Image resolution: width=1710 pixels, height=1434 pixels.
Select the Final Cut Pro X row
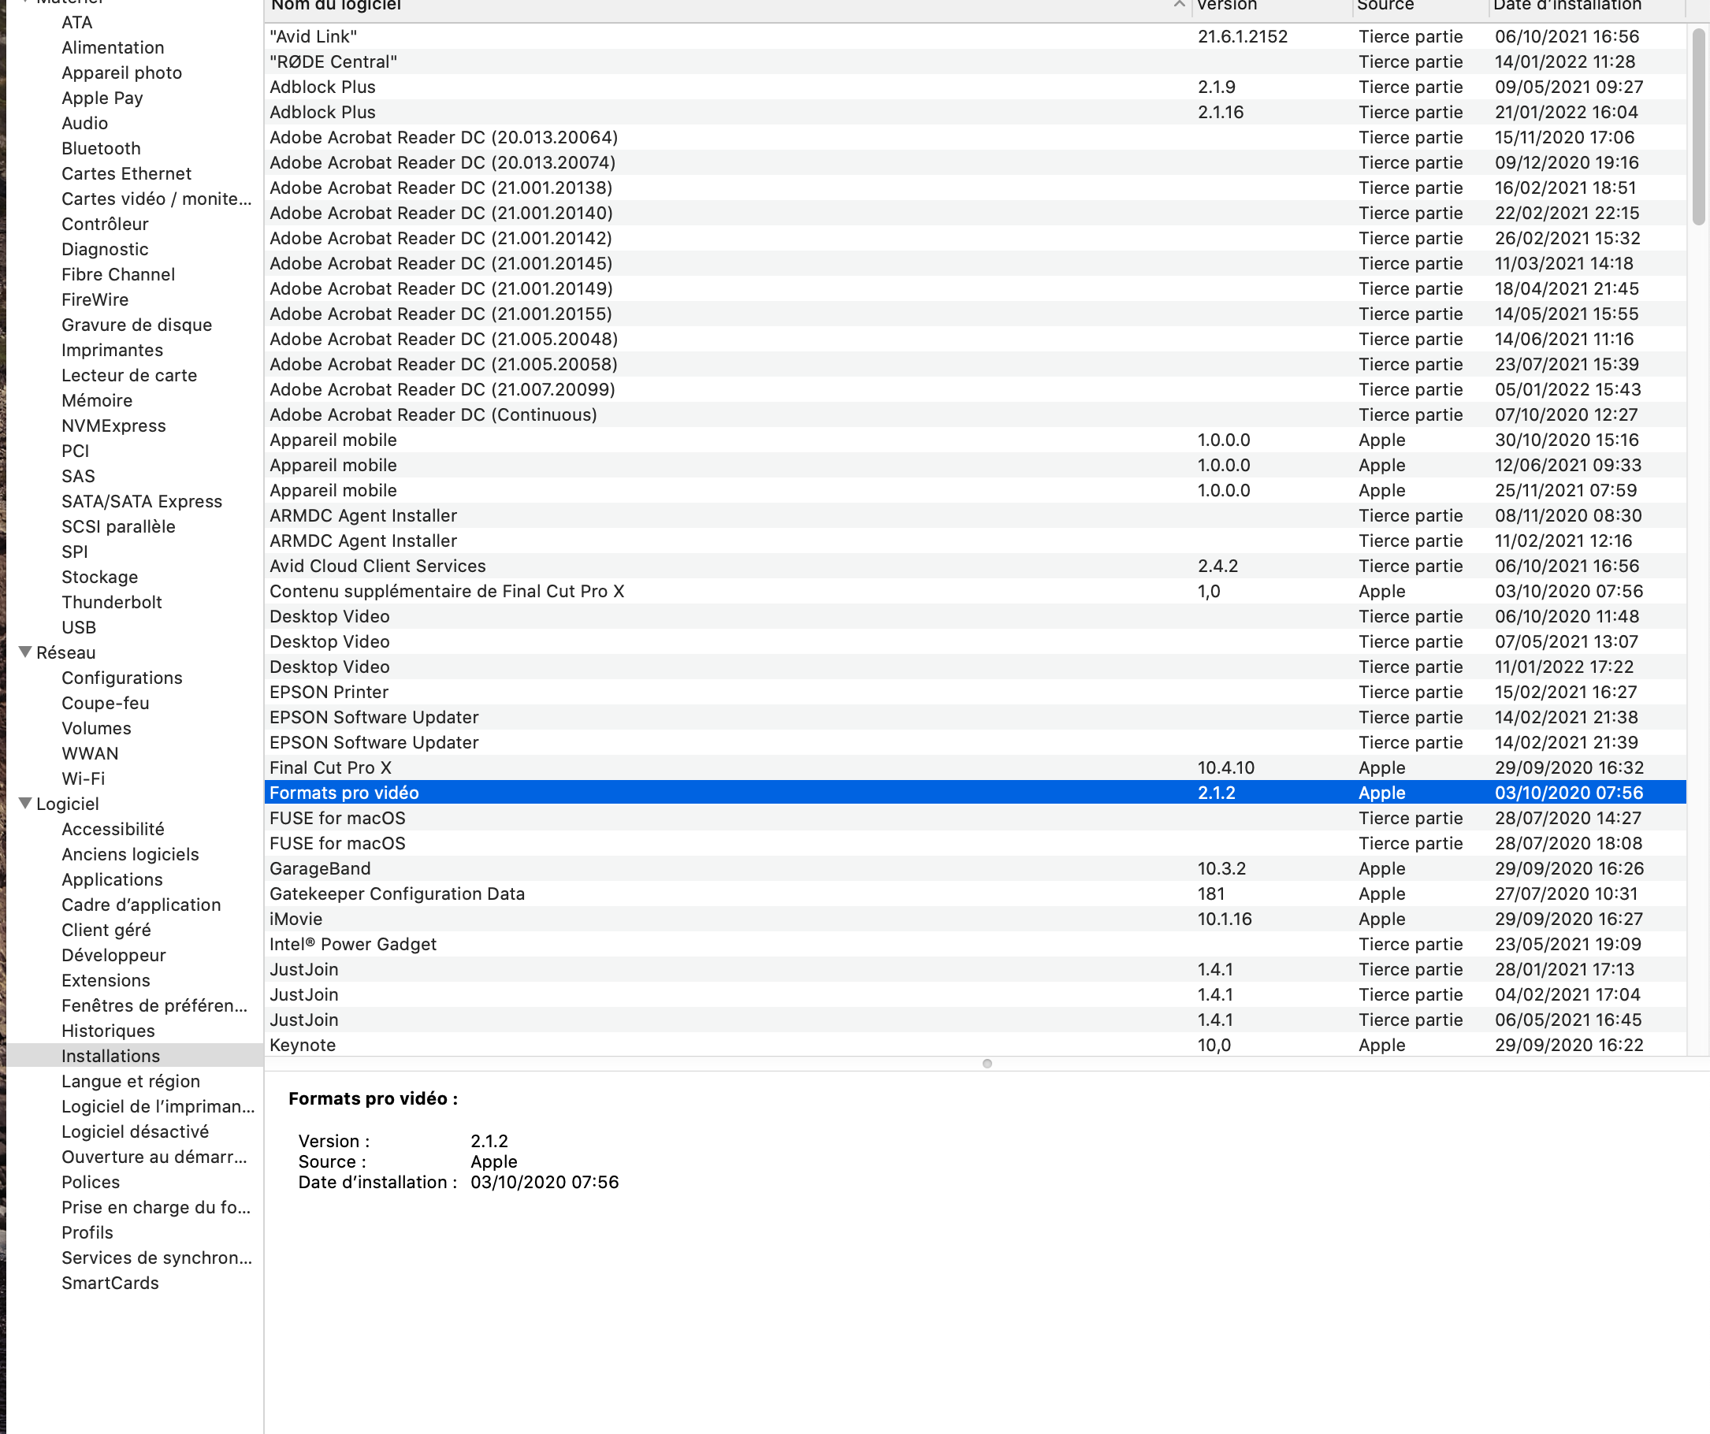click(x=975, y=768)
